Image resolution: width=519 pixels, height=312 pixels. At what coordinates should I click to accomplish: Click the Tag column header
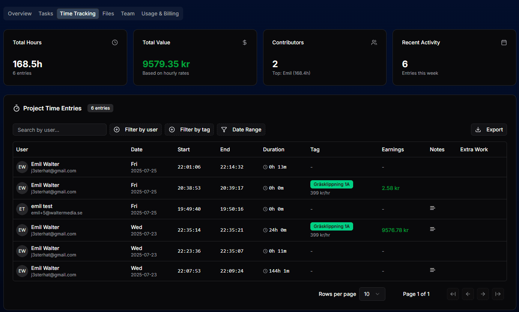pos(315,149)
